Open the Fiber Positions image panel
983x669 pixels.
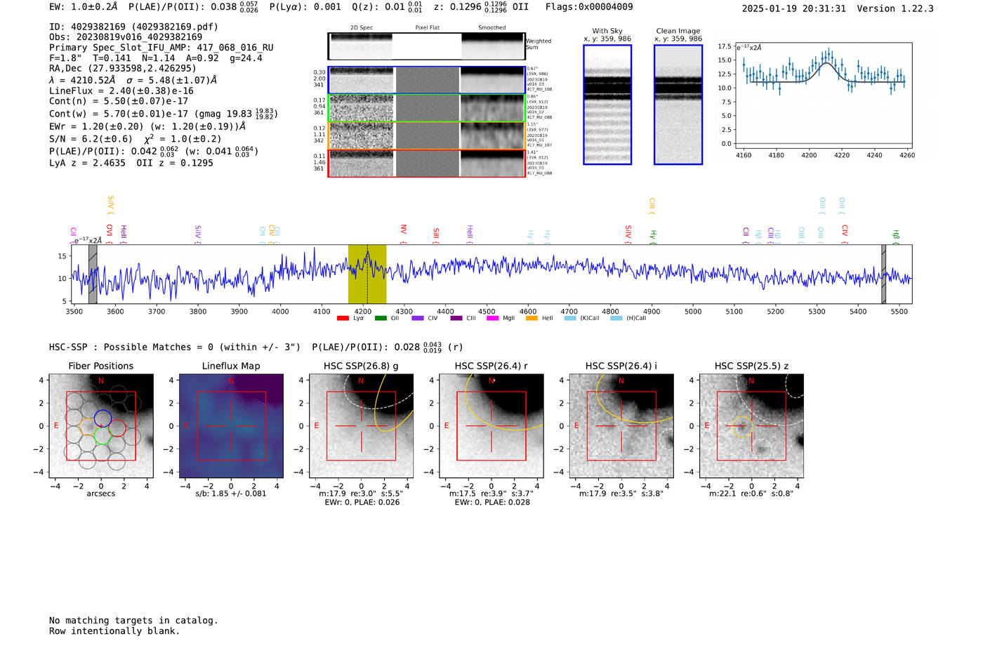(x=101, y=426)
